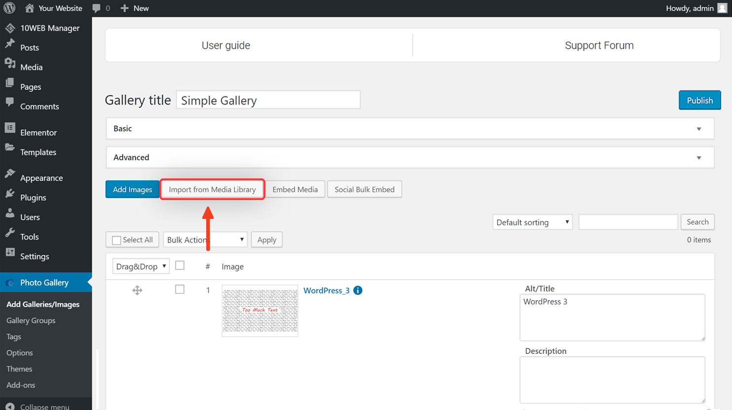The width and height of the screenshot is (732, 410).
Task: Click the Photo Gallery sidebar icon
Action: click(x=10, y=283)
